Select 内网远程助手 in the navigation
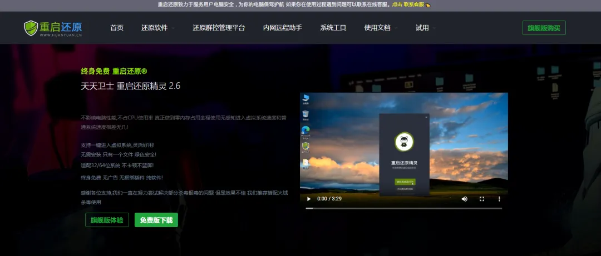The image size is (601, 256). tap(283, 28)
